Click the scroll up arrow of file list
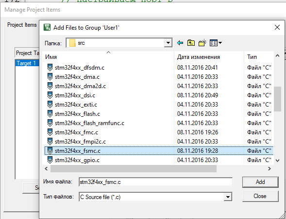Image resolution: width=286 pixels, height=219 pixels. (x=277, y=55)
